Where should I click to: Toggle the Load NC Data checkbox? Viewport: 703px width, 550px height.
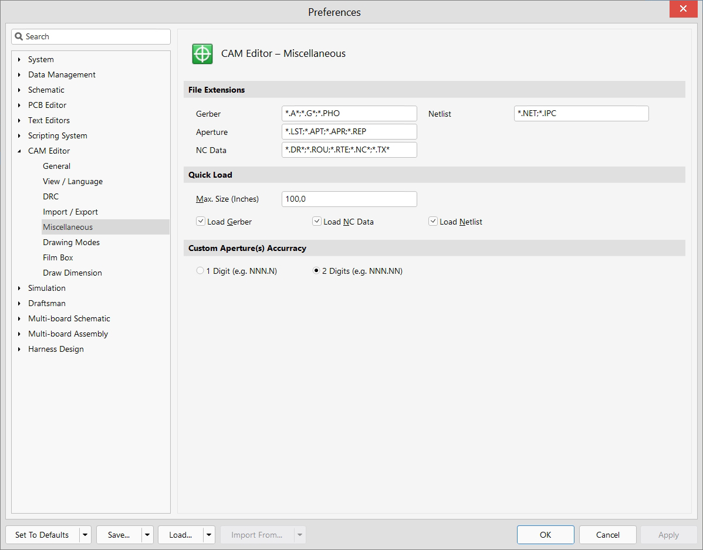coord(316,221)
